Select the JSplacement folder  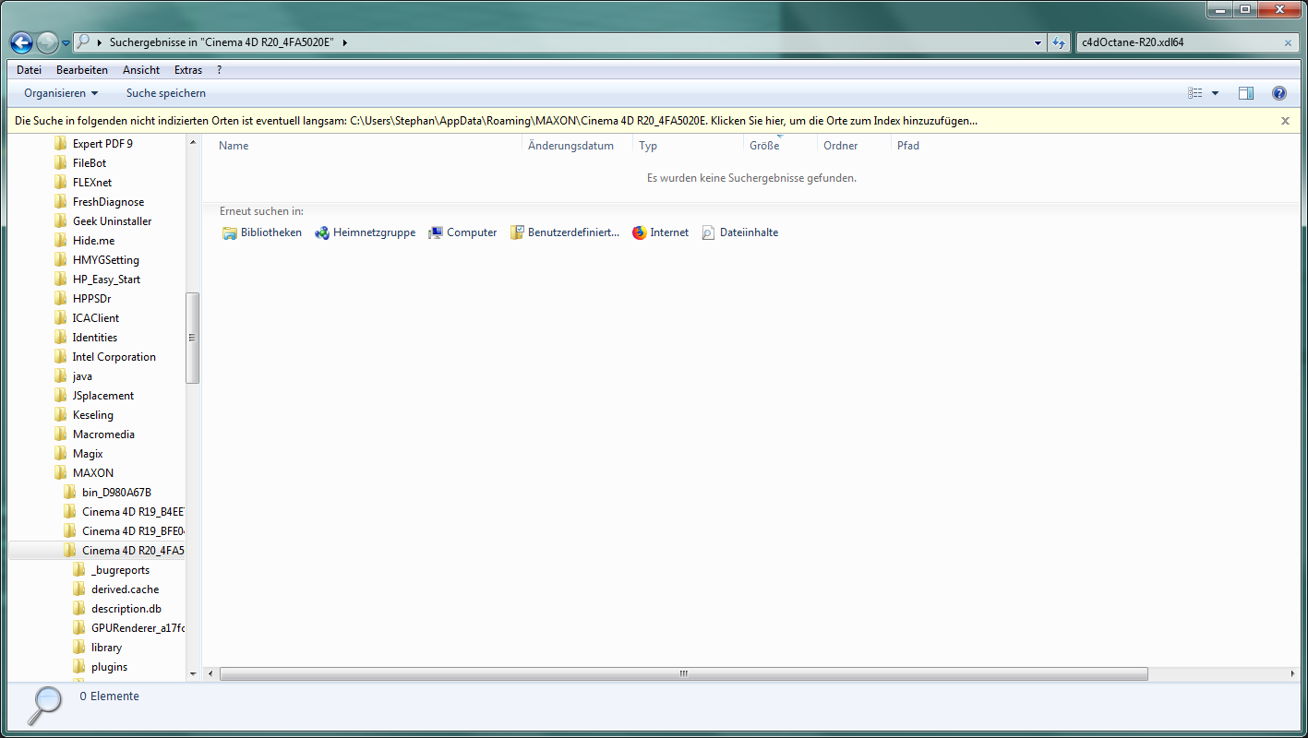[x=103, y=396]
